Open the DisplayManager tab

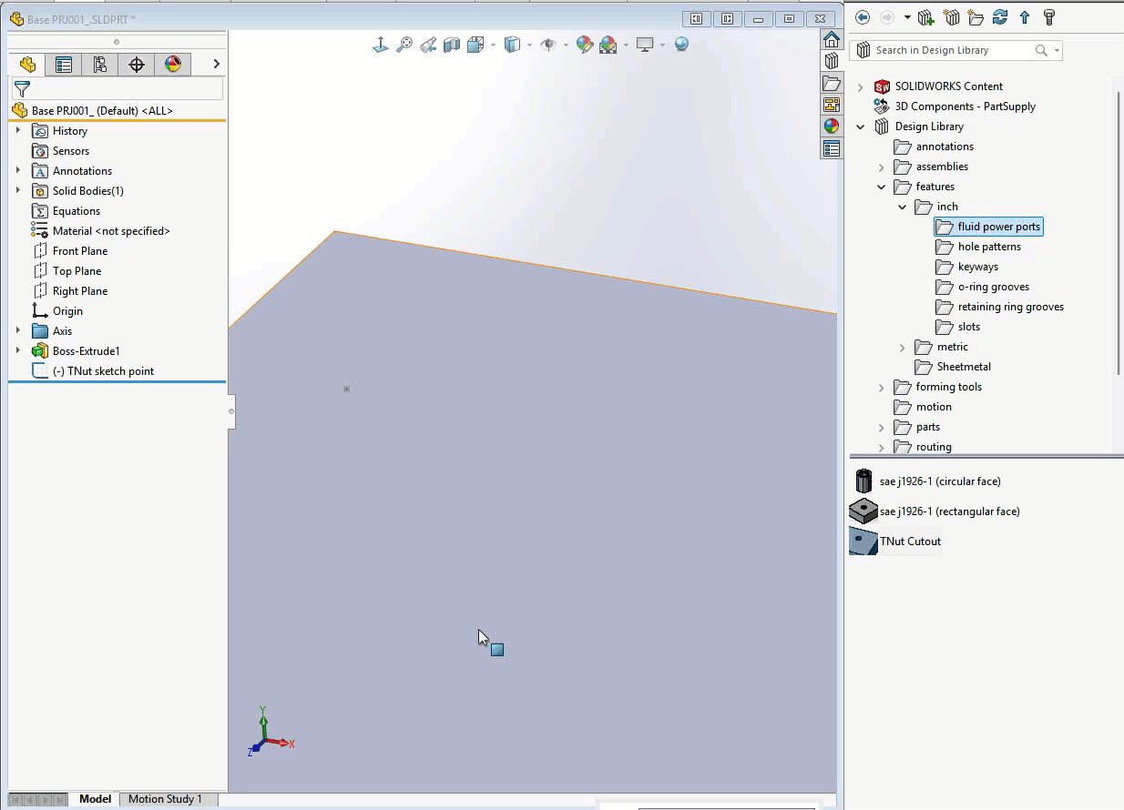point(173,64)
